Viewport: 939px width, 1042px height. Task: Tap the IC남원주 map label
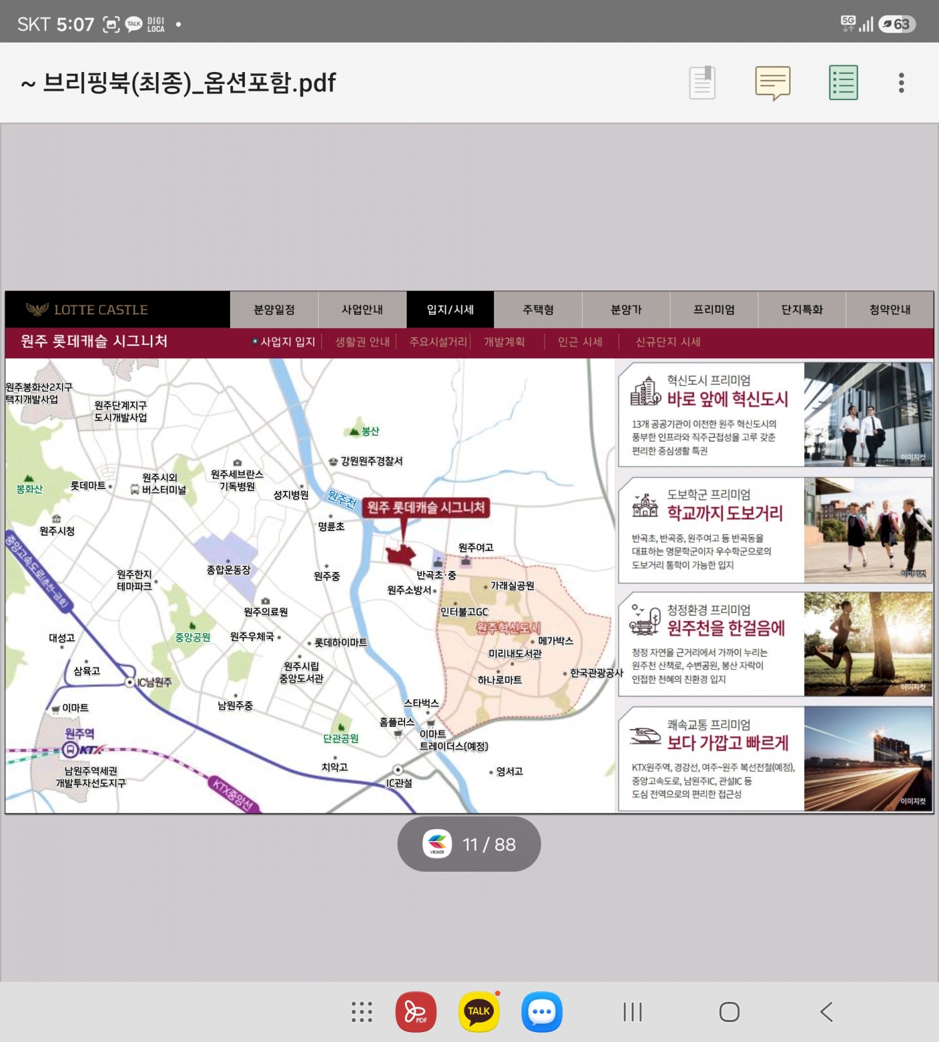(154, 682)
